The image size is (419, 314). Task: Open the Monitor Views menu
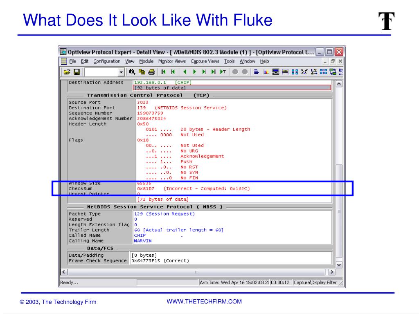[x=172, y=61]
